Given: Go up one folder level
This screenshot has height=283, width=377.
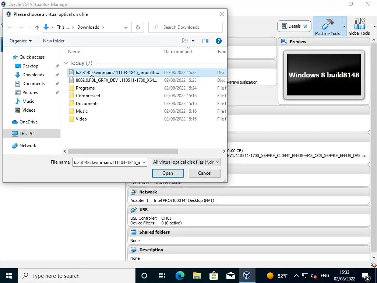Looking at the screenshot, I should (37, 27).
